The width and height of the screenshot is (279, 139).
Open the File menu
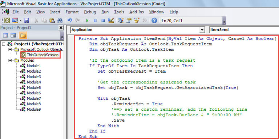click(x=16, y=12)
